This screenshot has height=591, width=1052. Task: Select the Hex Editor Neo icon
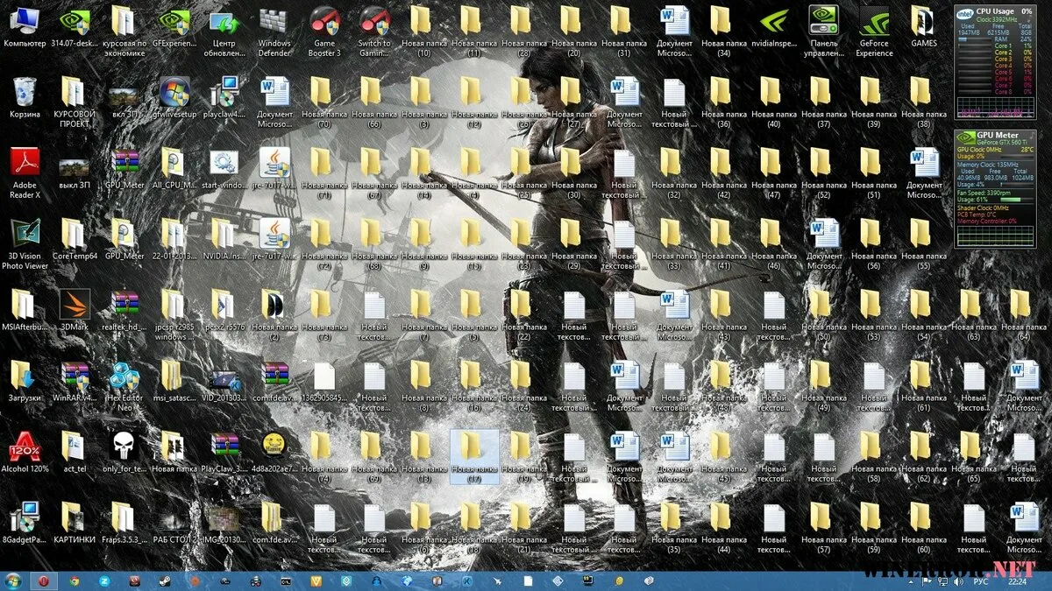[x=124, y=376]
